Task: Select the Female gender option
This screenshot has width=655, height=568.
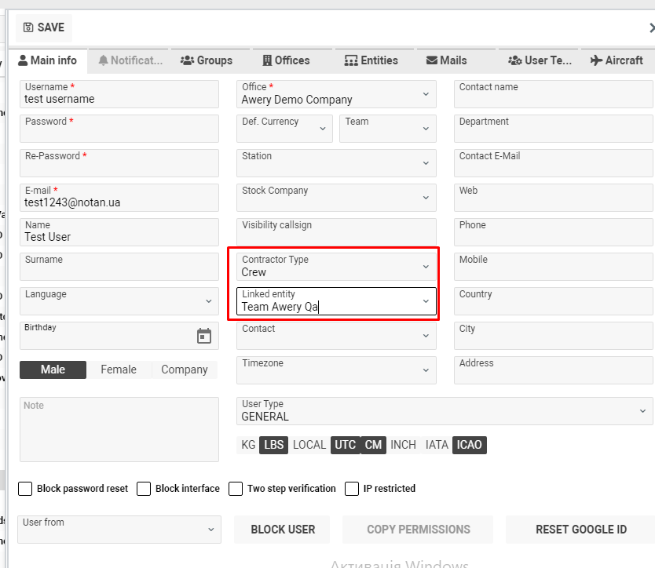Action: (x=119, y=370)
